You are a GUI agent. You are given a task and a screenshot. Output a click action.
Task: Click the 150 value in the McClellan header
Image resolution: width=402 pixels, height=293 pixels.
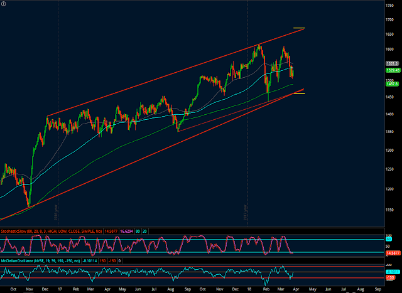(x=102, y=261)
